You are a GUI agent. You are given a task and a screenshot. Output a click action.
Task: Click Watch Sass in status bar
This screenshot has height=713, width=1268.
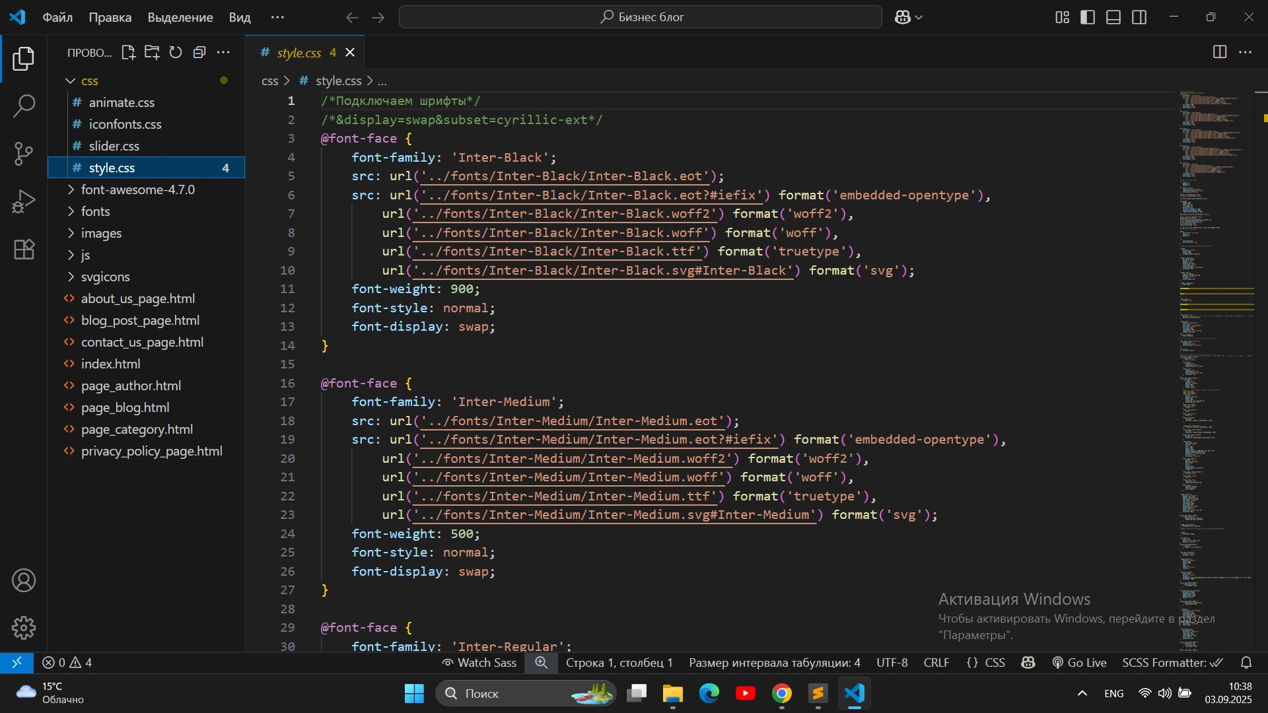pyautogui.click(x=479, y=663)
